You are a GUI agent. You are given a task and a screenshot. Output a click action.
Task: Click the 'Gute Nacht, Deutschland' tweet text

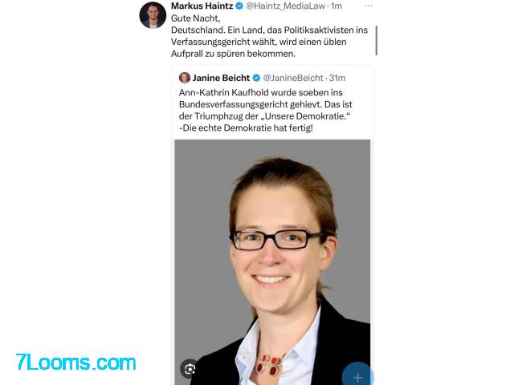pyautogui.click(x=270, y=36)
